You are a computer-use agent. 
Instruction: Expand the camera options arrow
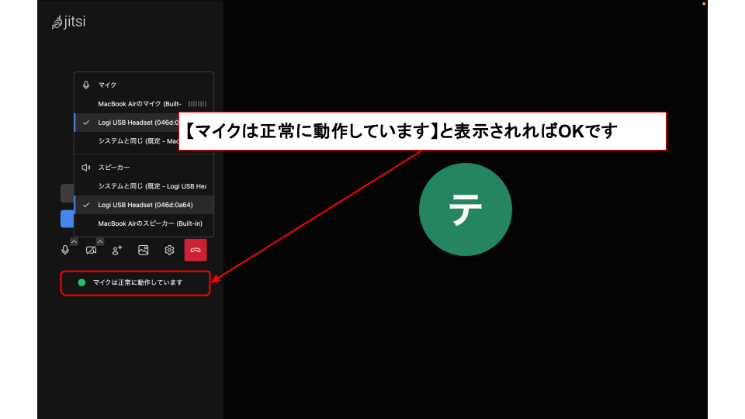click(x=100, y=241)
